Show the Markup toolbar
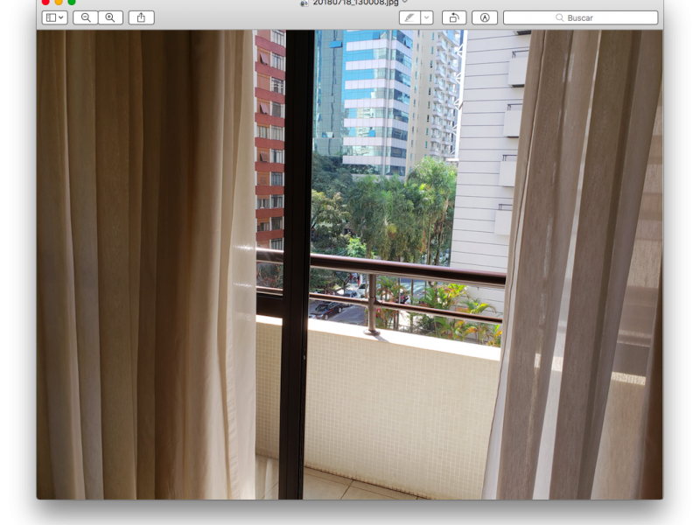700x525 pixels. coord(485,17)
